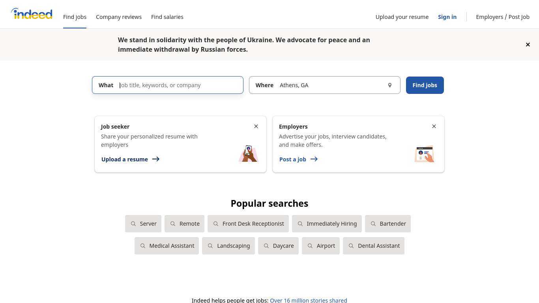Select Front Desk Receptionist search

[x=248, y=224]
